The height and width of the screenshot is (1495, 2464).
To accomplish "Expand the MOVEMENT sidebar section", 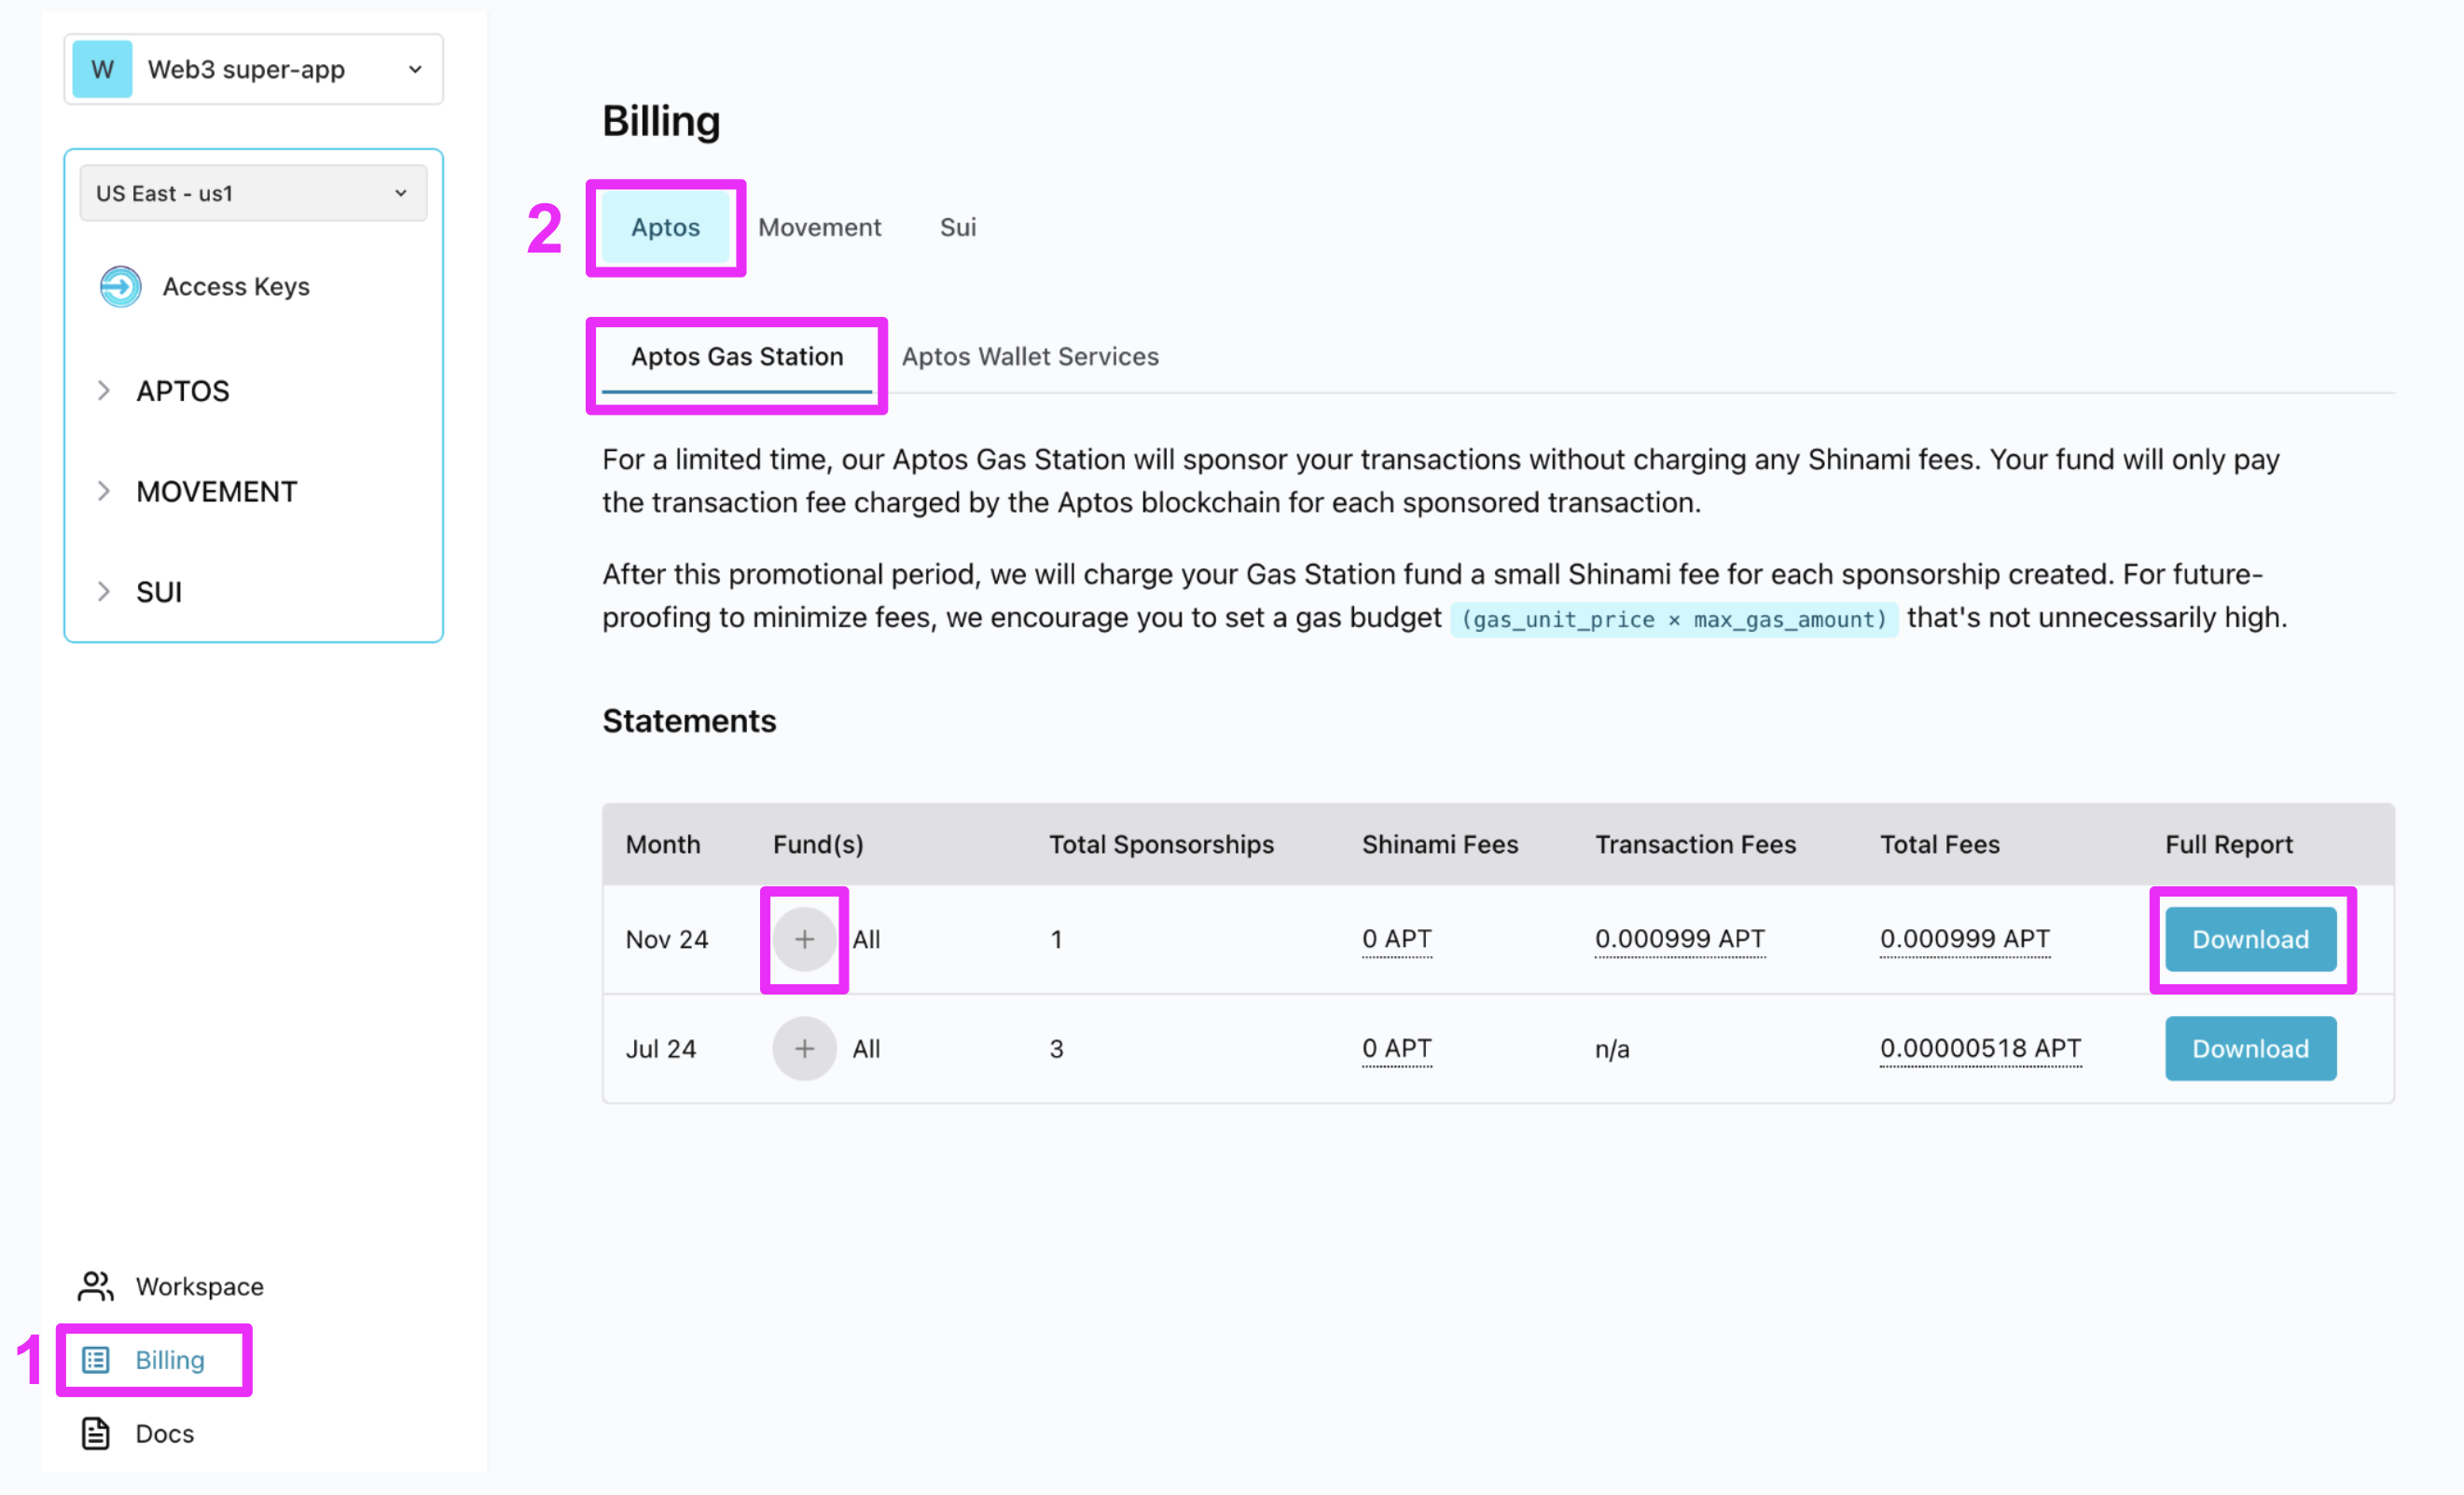I will [198, 492].
